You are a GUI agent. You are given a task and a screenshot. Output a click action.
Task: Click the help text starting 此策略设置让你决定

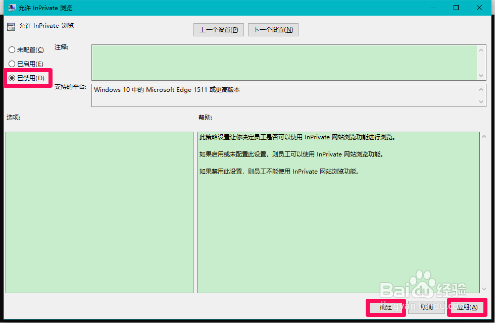(x=298, y=137)
